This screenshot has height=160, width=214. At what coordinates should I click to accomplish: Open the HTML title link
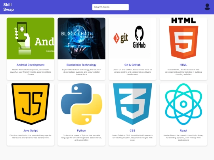(x=183, y=65)
